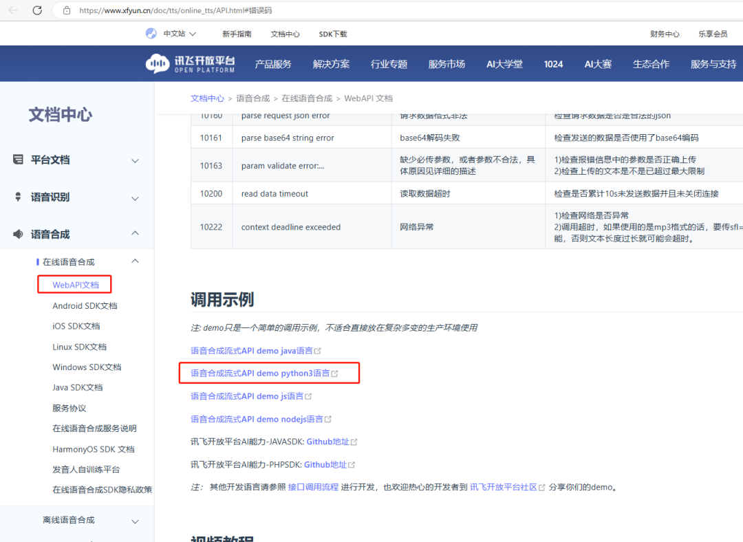Viewport: 743px width, 542px height.
Task: Click external-link icon after js语言 demo
Action: click(x=308, y=397)
